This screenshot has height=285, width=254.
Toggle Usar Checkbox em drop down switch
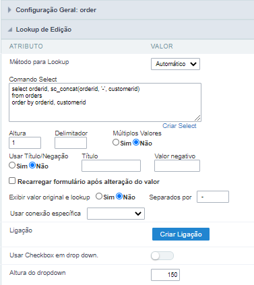pyautogui.click(x=162, y=256)
